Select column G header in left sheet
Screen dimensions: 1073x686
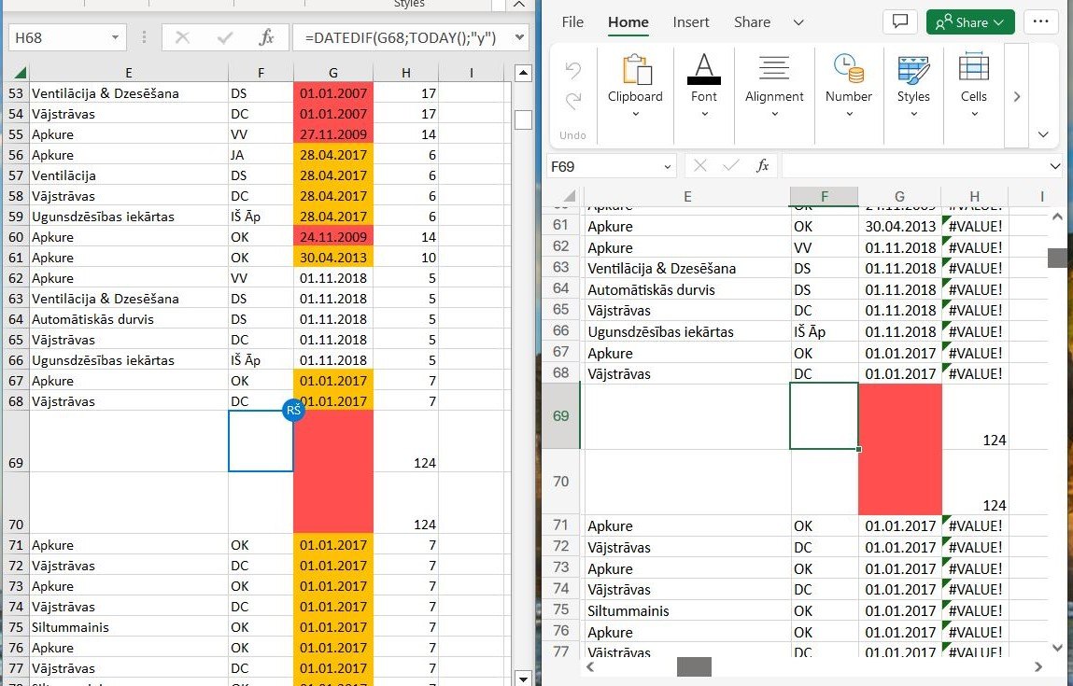click(333, 73)
